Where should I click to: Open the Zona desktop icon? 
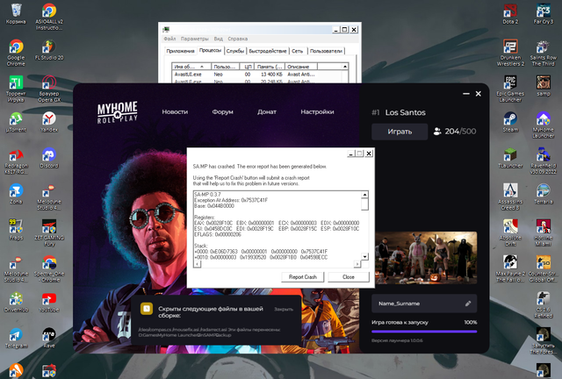coord(16,194)
